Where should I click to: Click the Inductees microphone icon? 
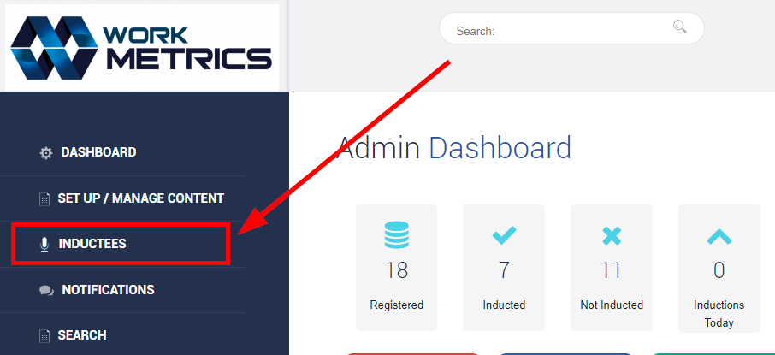[44, 245]
